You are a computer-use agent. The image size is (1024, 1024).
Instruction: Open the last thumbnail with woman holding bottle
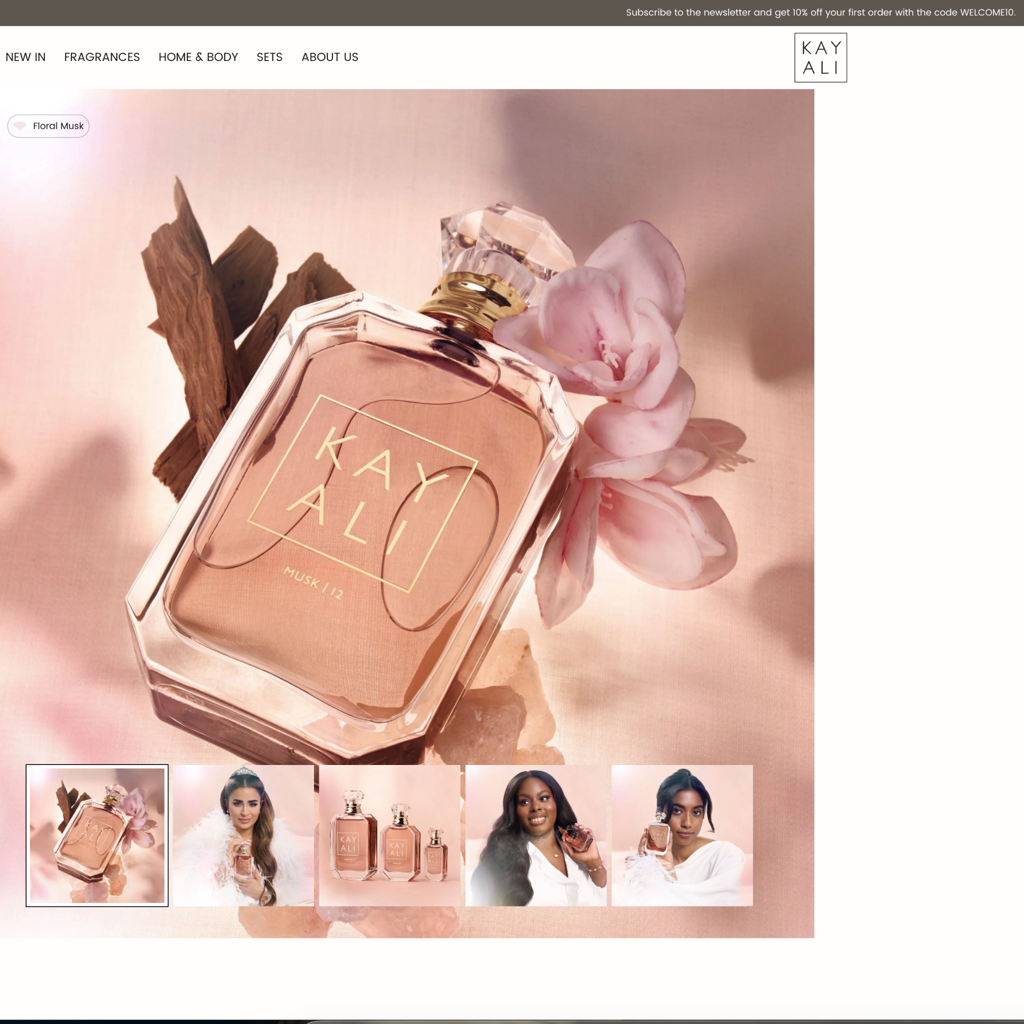(x=682, y=835)
